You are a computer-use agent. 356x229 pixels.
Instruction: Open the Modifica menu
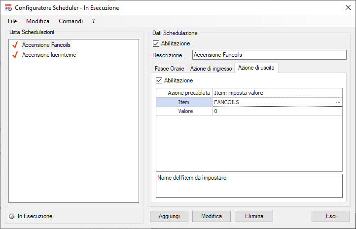click(37, 21)
